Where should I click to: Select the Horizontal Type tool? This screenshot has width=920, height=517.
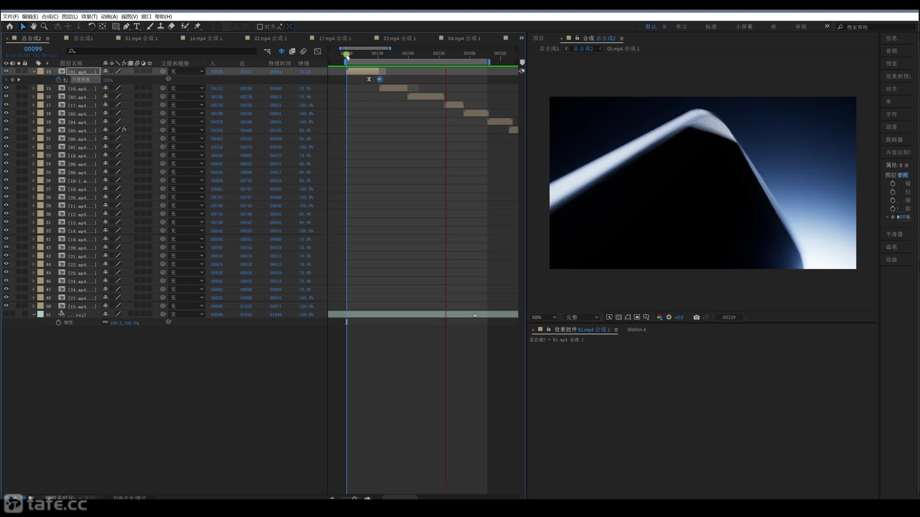(x=137, y=26)
